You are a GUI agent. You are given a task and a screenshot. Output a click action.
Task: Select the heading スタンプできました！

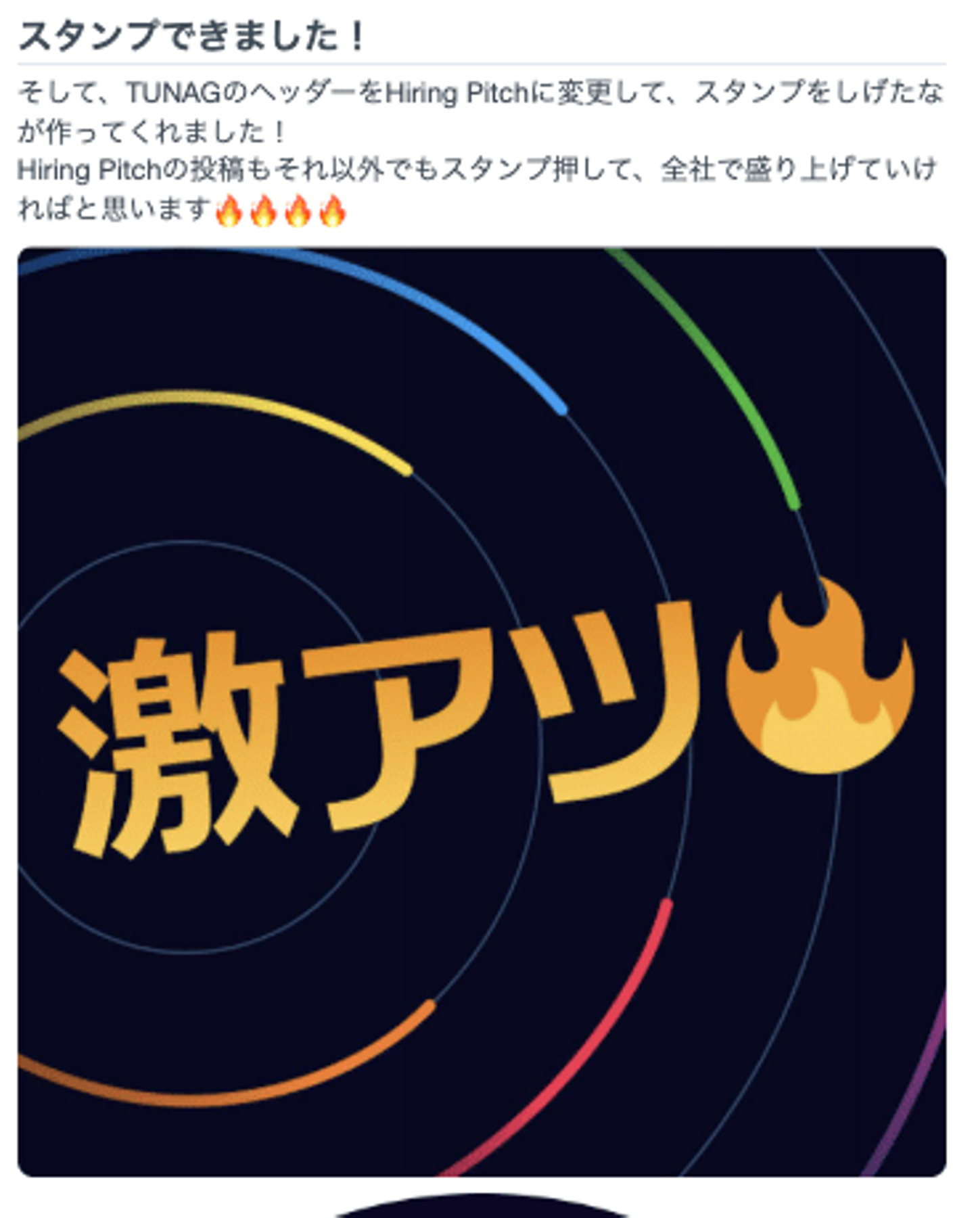tap(192, 37)
